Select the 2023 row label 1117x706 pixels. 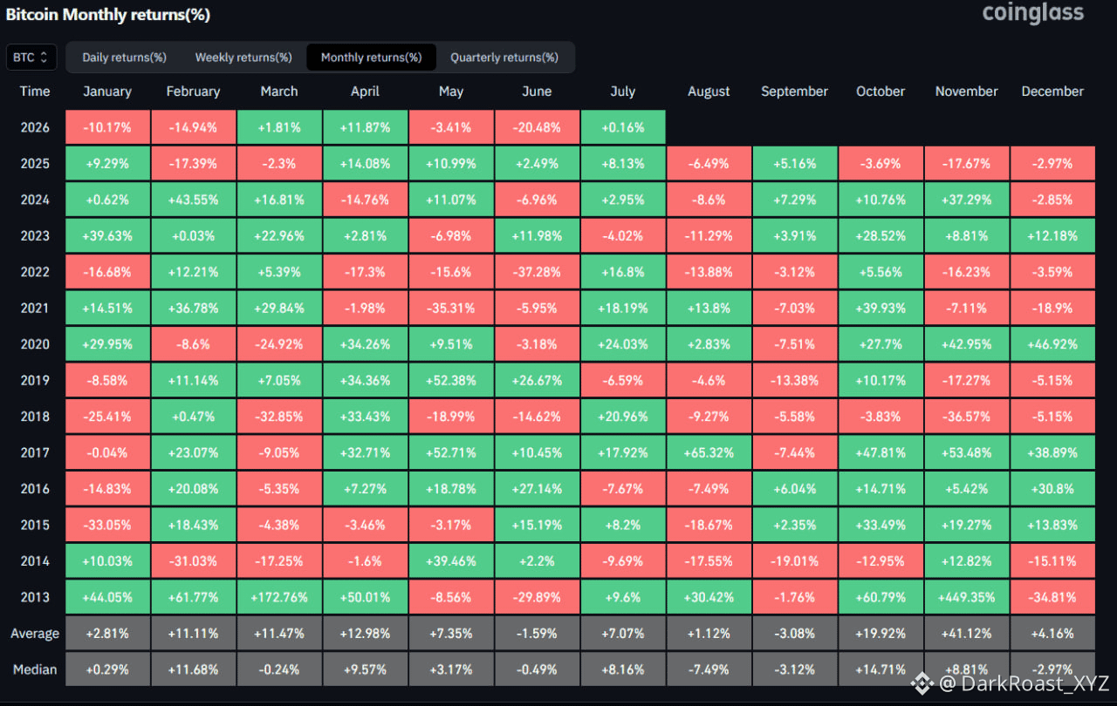35,236
